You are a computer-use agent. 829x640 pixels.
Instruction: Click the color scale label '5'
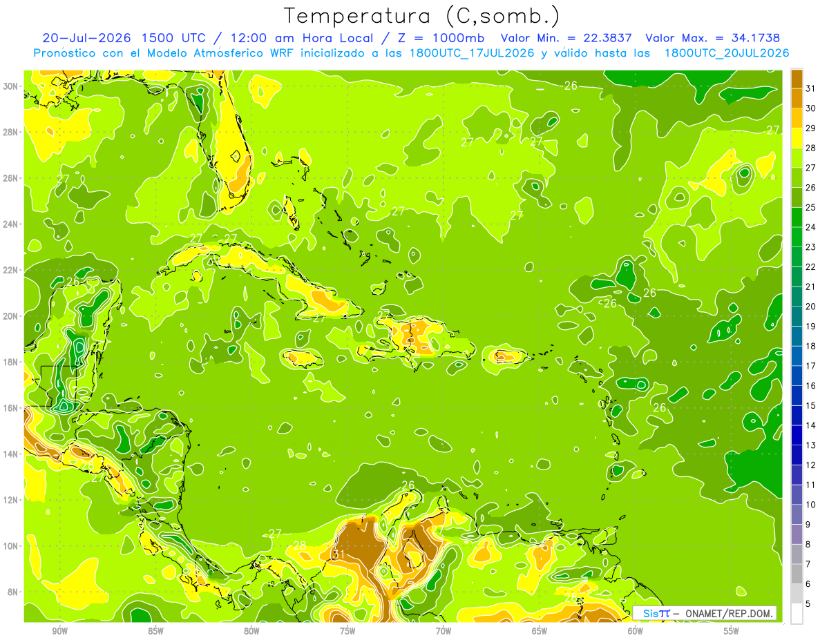pos(809,604)
